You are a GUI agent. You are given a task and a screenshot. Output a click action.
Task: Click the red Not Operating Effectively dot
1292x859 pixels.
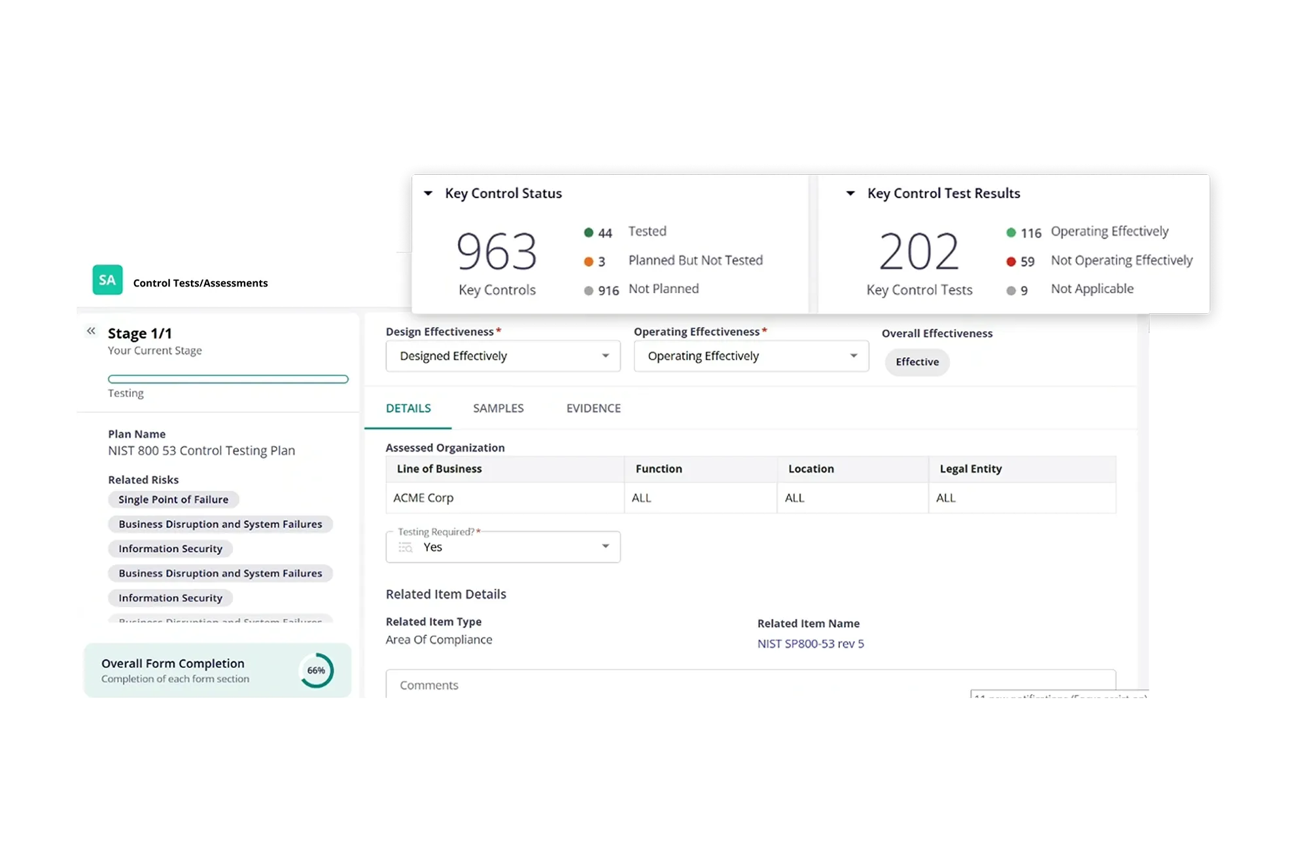click(x=1011, y=262)
